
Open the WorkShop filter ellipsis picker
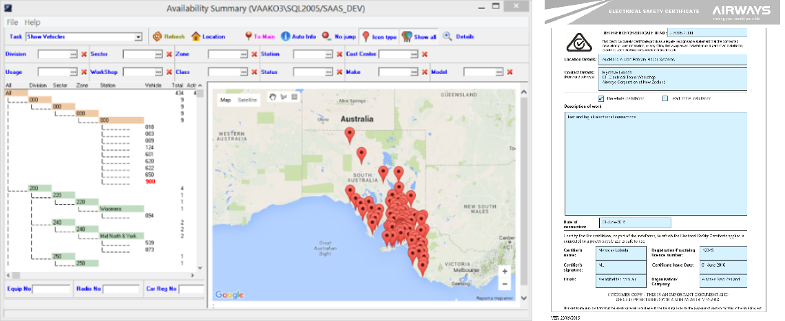pyautogui.click(x=158, y=72)
